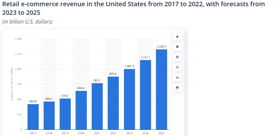Click the 750 y-axis tick label
Screen dimensions: 275x136
pos(19,84)
